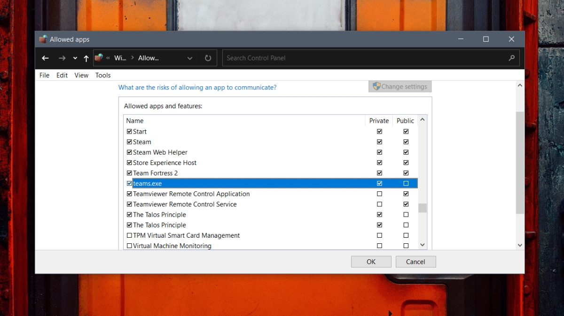Select Teamviewer Remote Control Service row
This screenshot has width=564, height=316.
271,204
